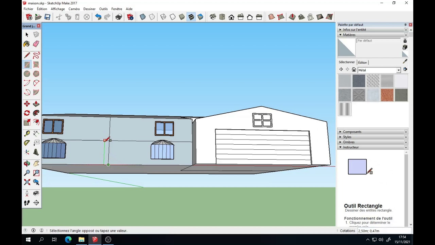435x245 pixels.
Task: Switch to Hidden Line style
Action: [x=173, y=17]
